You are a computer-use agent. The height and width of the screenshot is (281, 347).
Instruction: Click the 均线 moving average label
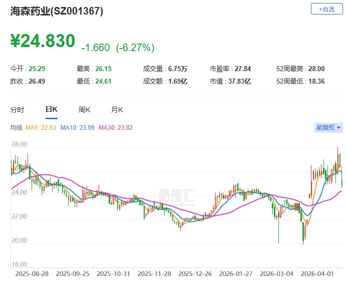[x=17, y=128]
